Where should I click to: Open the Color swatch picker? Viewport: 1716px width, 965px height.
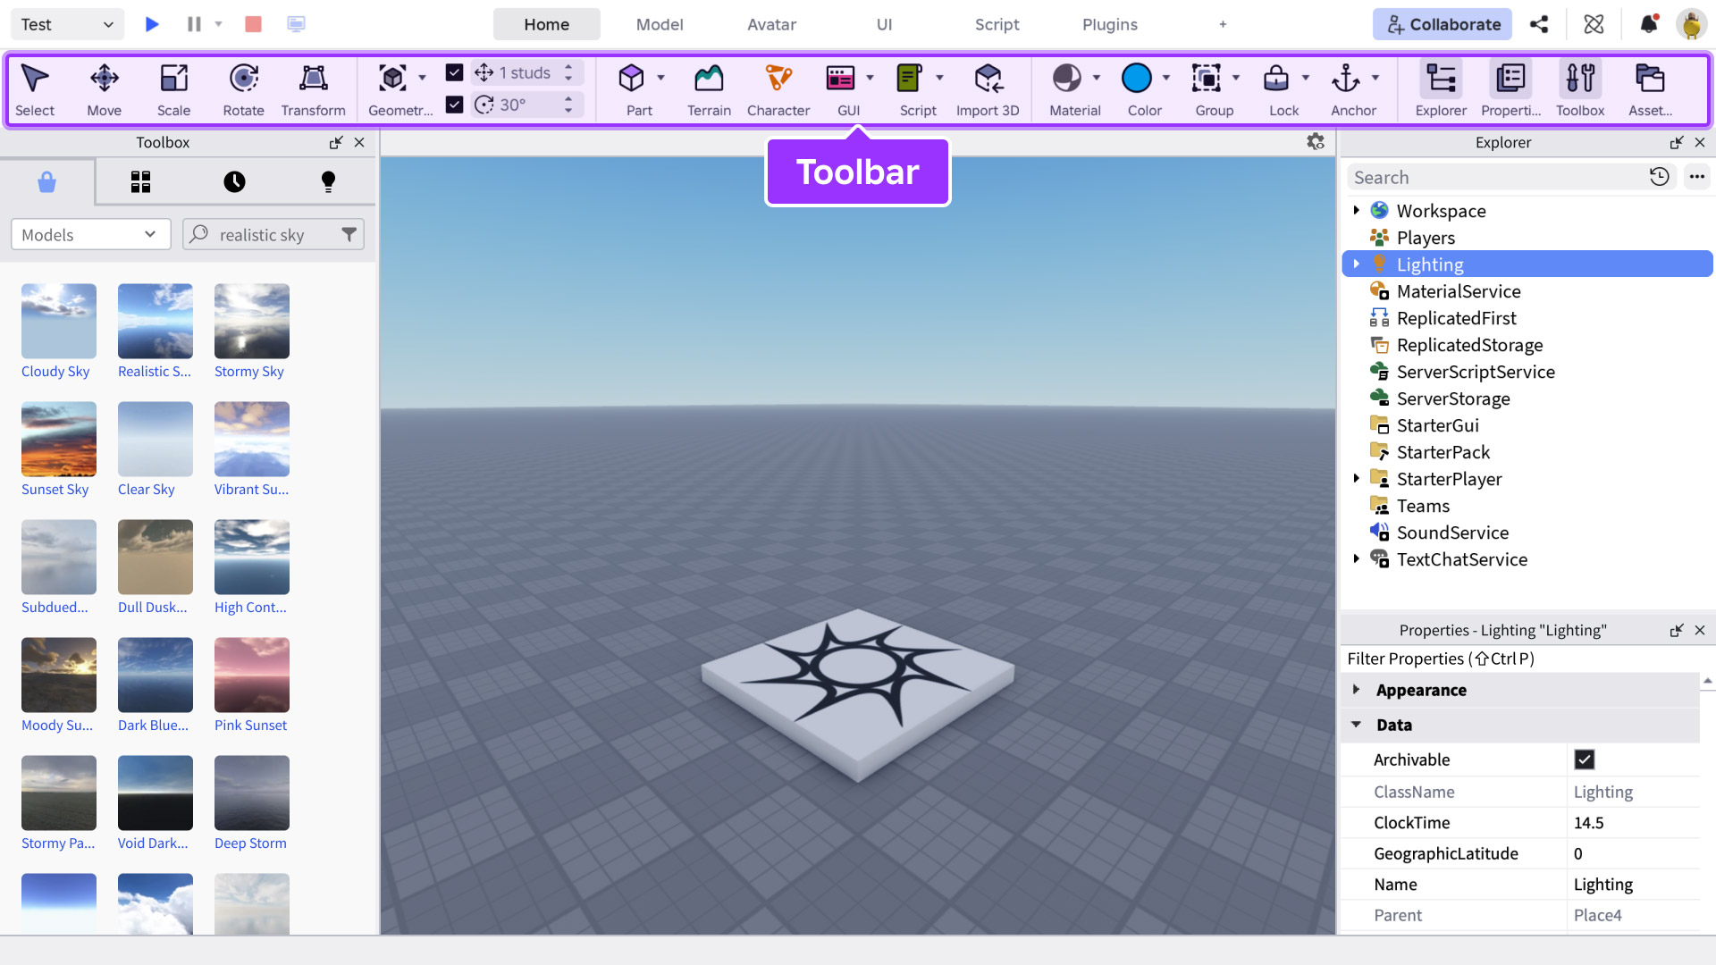pos(1137,79)
